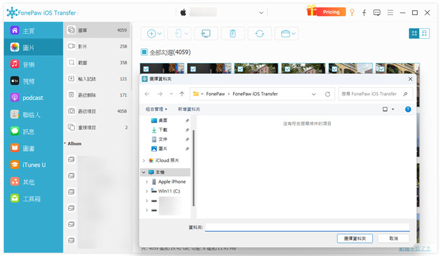The image size is (442, 256).
Task: Select the 截圖 screenshots category
Action: click(97, 62)
